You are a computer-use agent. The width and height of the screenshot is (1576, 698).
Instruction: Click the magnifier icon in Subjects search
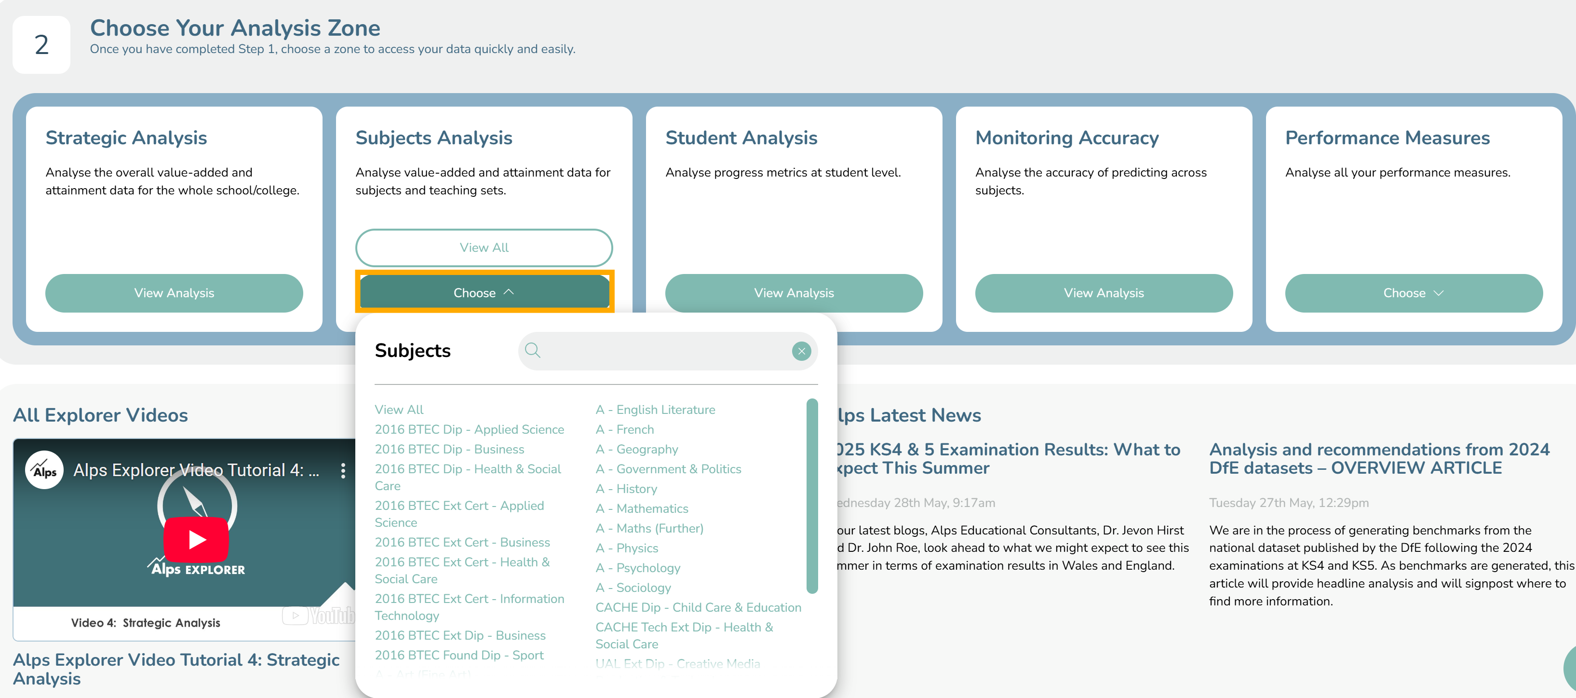point(533,350)
